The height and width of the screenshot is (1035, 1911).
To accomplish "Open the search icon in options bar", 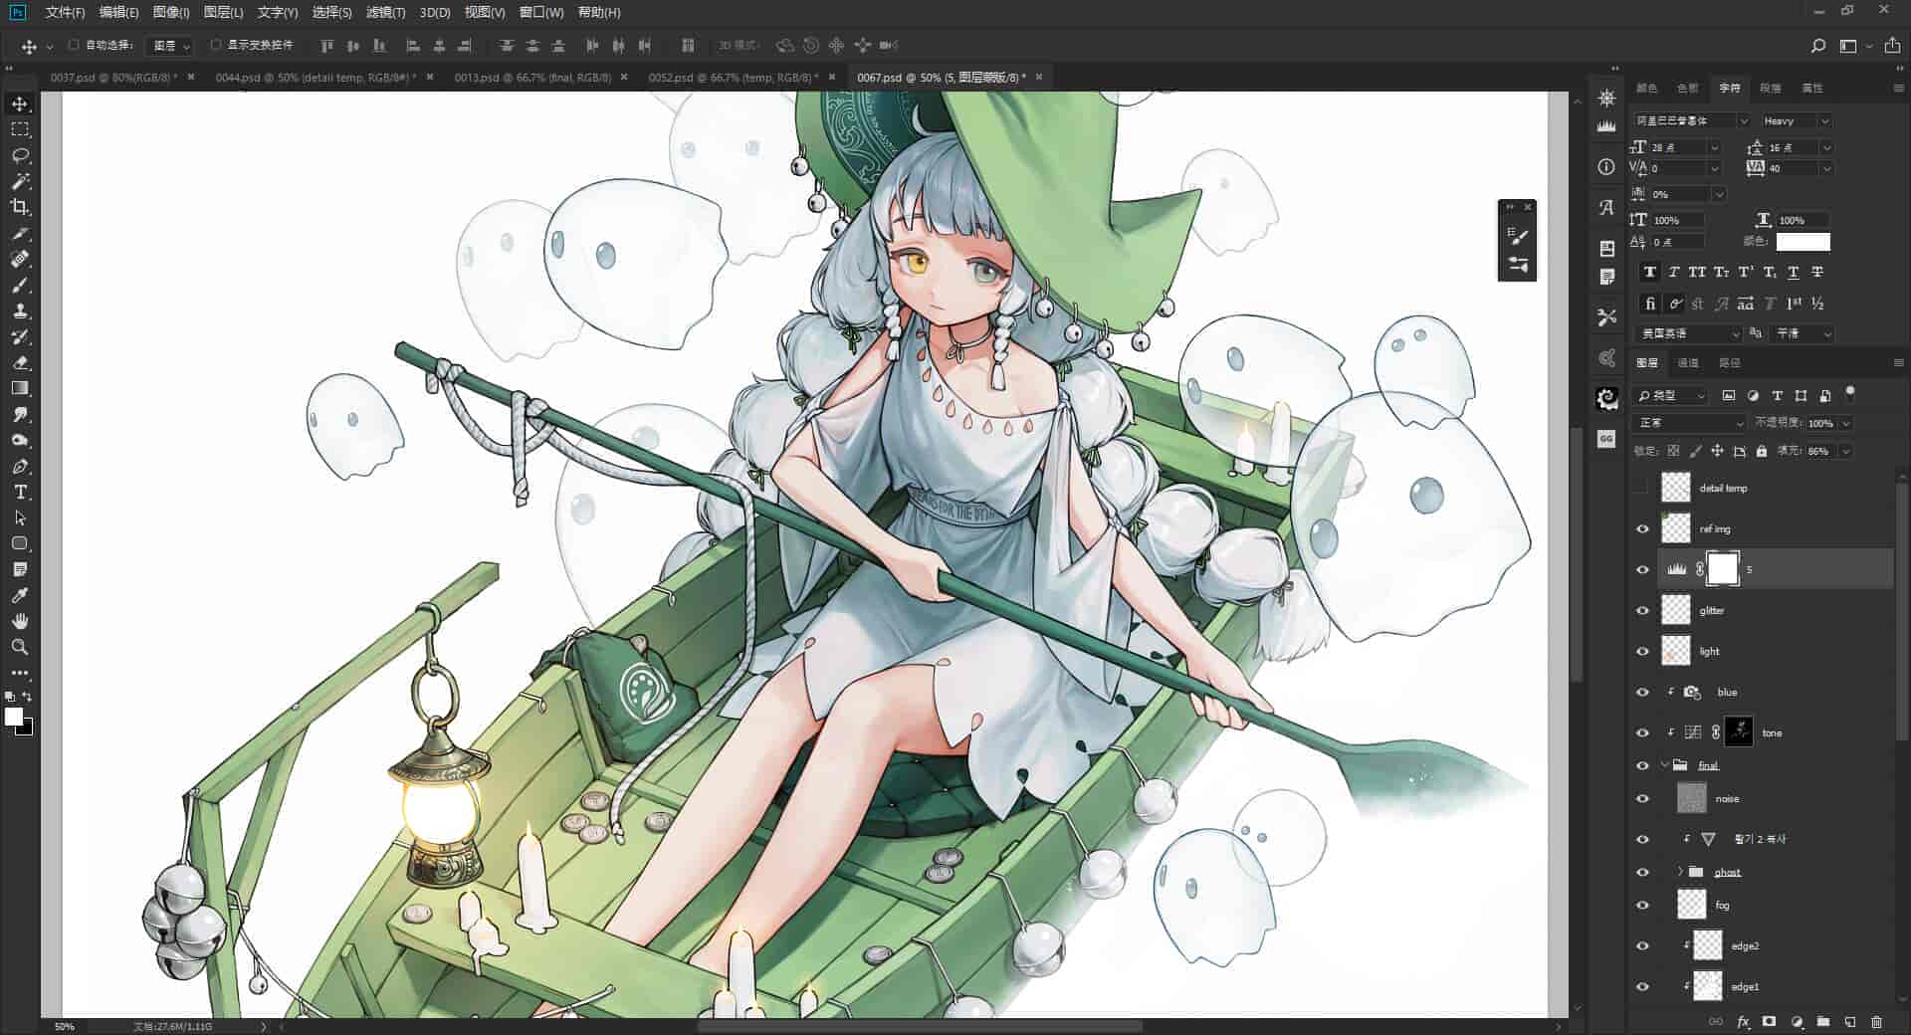I will click(1817, 46).
